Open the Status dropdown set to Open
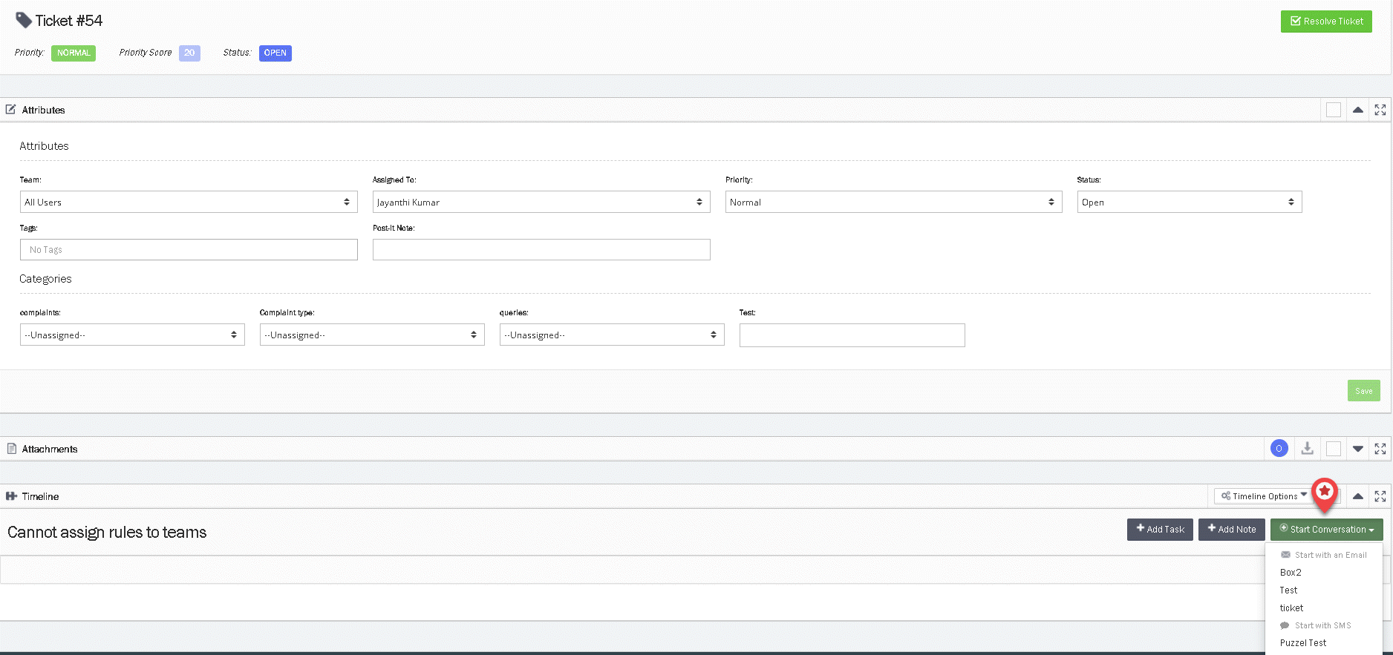1393x655 pixels. [x=1189, y=202]
